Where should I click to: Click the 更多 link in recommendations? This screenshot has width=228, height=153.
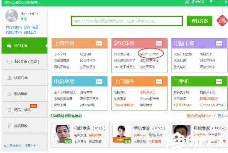(x=223, y=116)
